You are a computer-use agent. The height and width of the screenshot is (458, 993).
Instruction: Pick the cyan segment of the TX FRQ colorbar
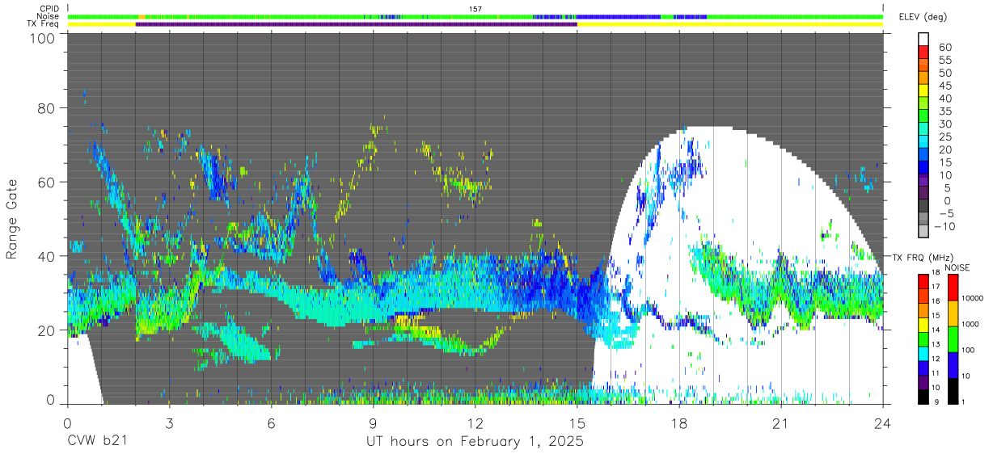pos(923,354)
